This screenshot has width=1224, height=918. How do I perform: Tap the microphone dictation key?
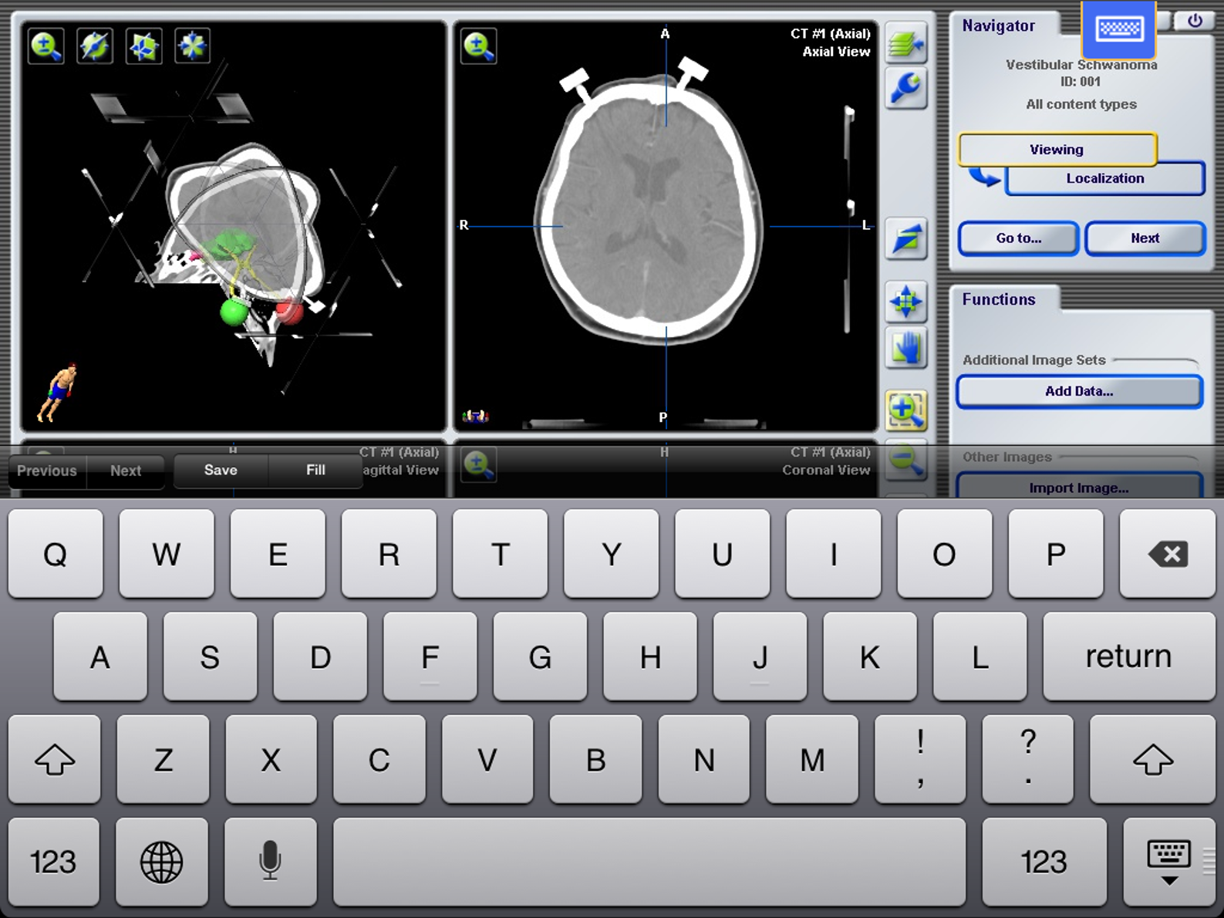tap(270, 862)
